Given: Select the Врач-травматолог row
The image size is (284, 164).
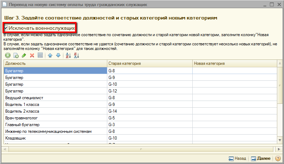Looking at the screenshot, I should [x=55, y=118].
